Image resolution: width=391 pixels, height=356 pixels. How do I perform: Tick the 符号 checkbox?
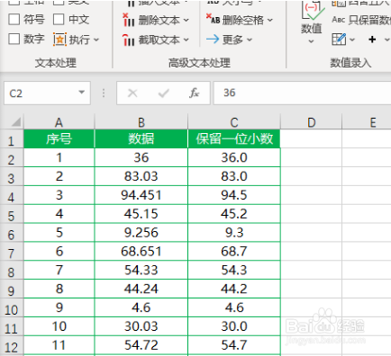[x=14, y=20]
